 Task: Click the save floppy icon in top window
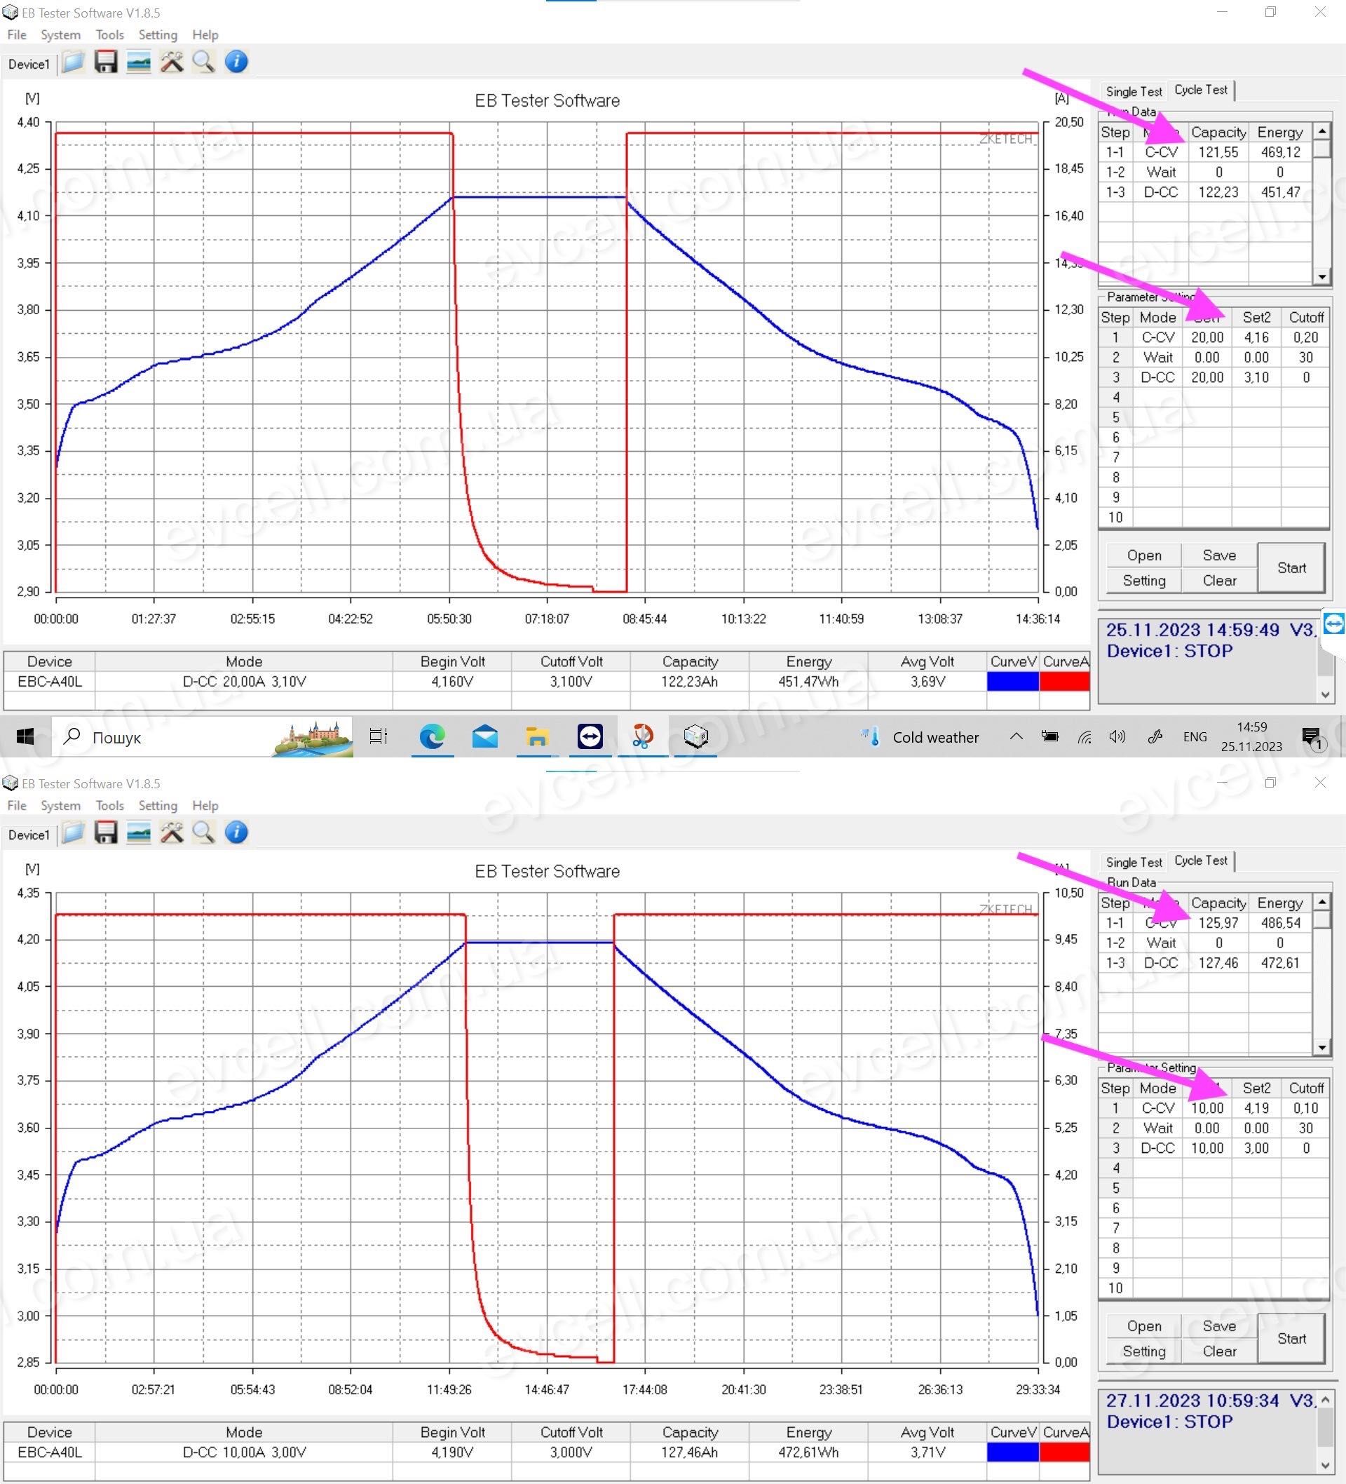[106, 62]
